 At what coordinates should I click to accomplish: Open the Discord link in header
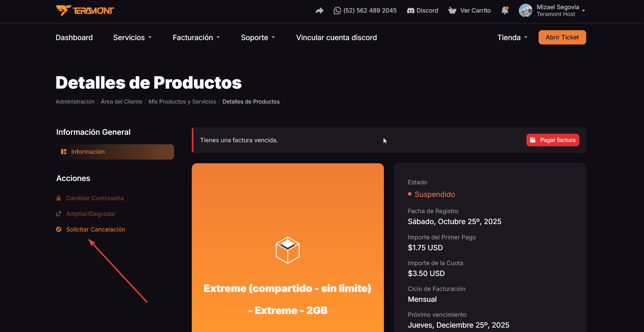pos(423,11)
